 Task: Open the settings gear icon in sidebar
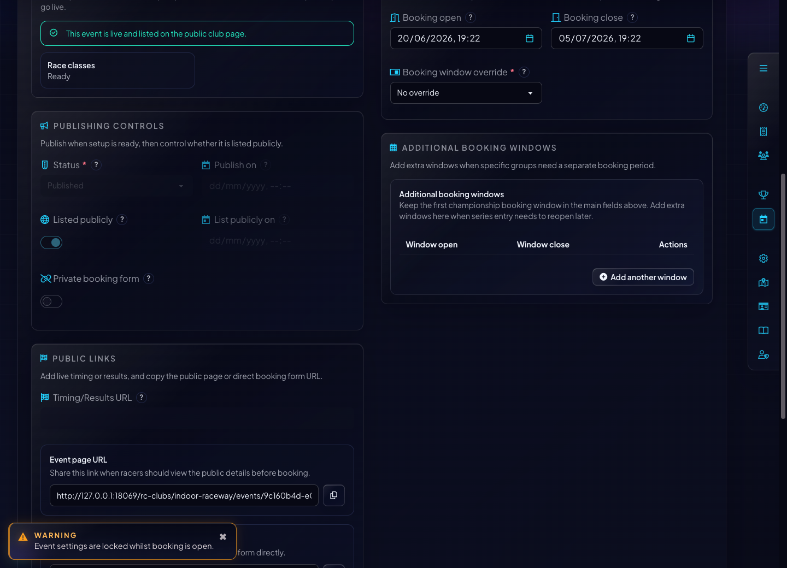coord(763,258)
